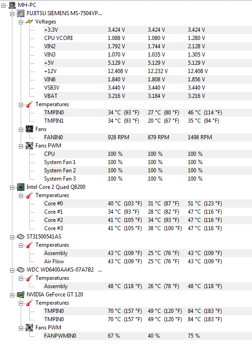Screen dimensions: 252x346
Task: Collapse Temperatures under Intel Core 2 Quad
Action: tap(21, 196)
